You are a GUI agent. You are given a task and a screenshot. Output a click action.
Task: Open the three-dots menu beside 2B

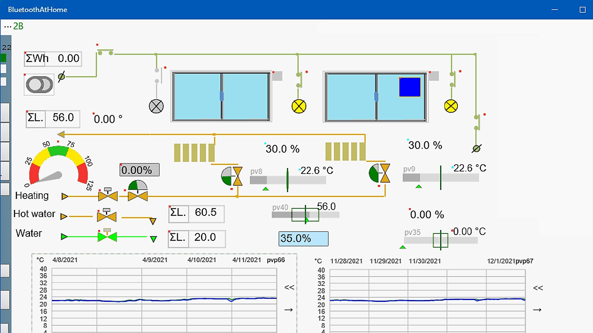coord(7,27)
